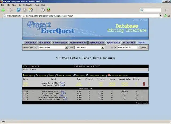171x124 pixels.
Task: Click the 'No Attack Proc' text
Action: 29,69
